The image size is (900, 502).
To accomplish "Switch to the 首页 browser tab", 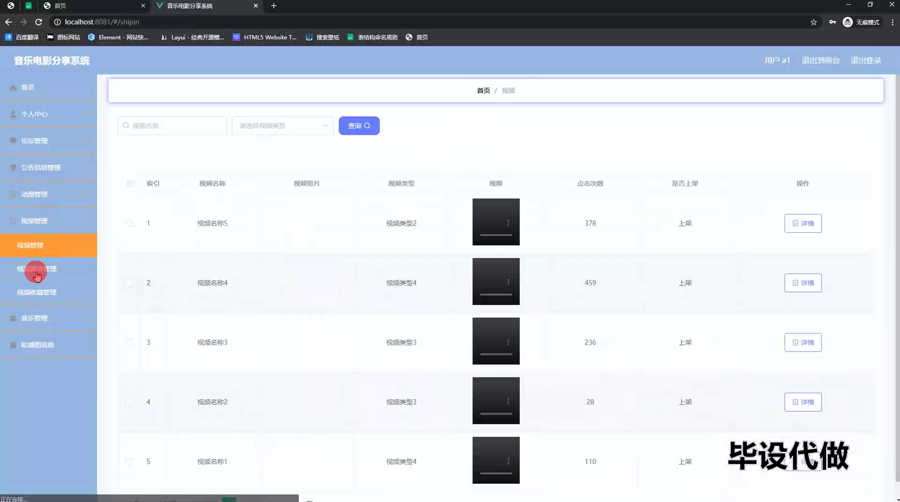I will click(x=94, y=6).
